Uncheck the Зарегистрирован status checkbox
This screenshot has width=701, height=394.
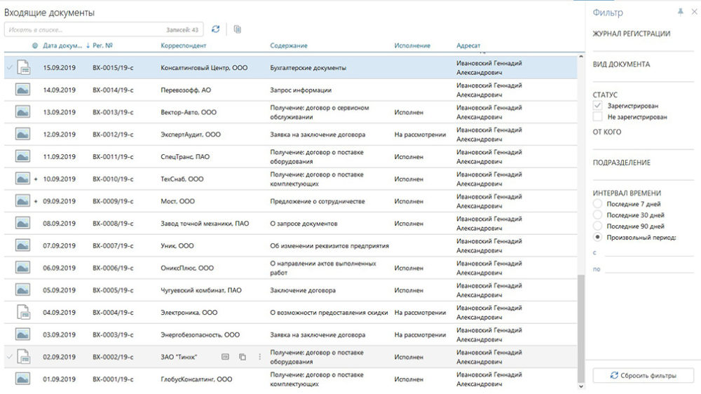point(597,105)
